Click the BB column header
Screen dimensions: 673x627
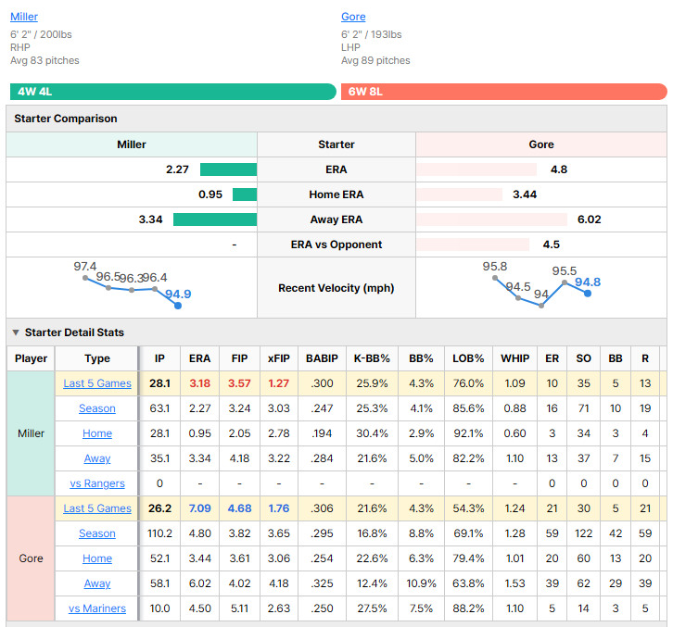(x=616, y=358)
